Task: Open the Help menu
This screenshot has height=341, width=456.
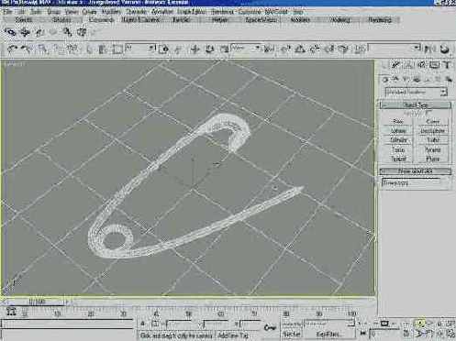Action: 298,12
